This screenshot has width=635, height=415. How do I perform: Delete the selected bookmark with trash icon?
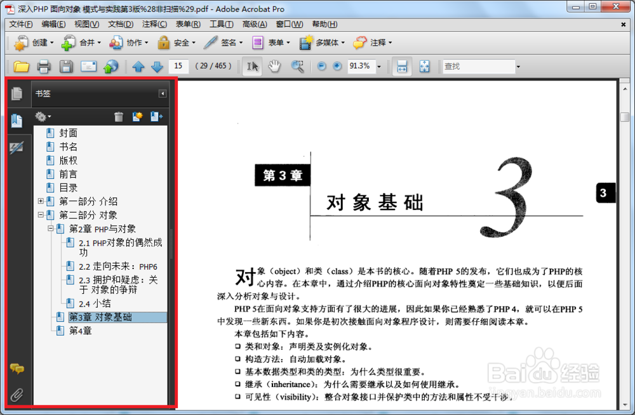119,117
